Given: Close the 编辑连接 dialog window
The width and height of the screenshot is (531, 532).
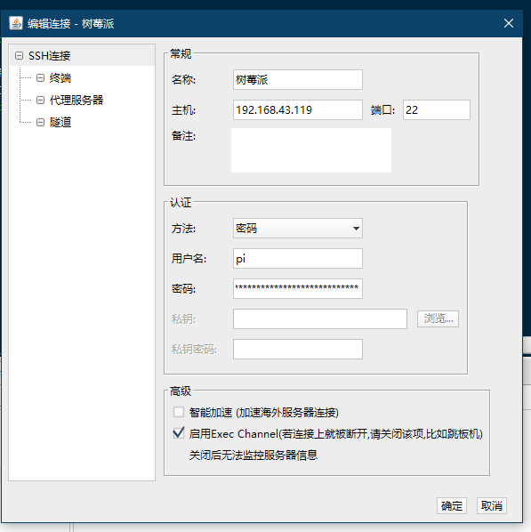Looking at the screenshot, I should 509,23.
